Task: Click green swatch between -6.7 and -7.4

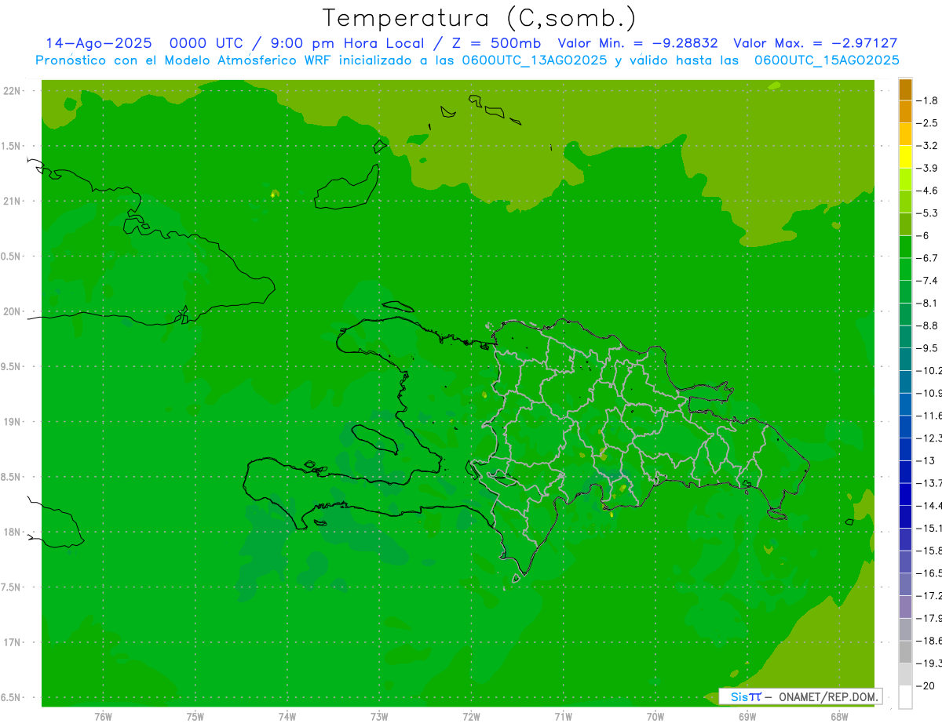Action: [905, 269]
